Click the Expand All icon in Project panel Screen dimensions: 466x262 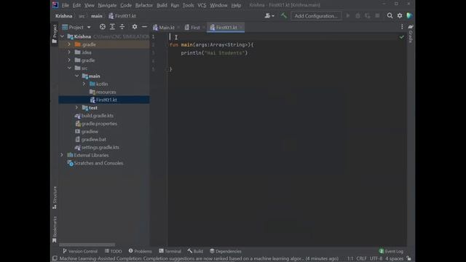pos(112,27)
